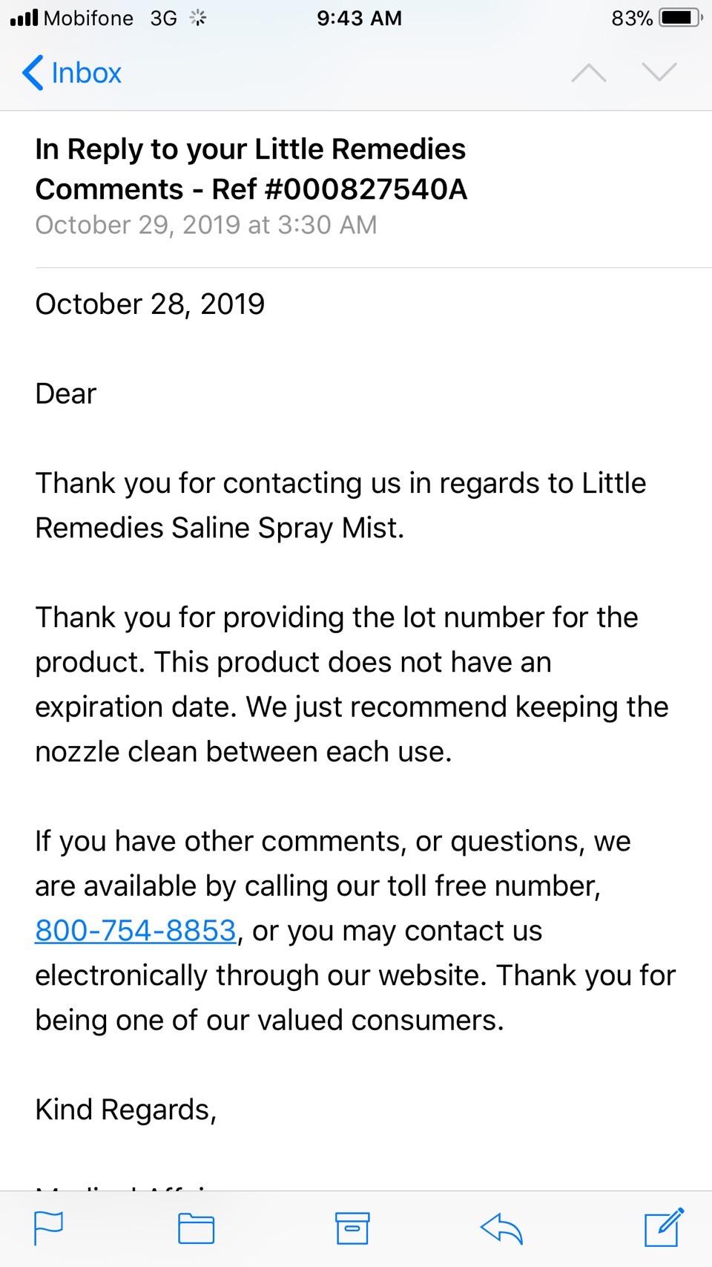The height and width of the screenshot is (1267, 712).
Task: Tap the back chevron beside Inbox
Action: tap(33, 73)
